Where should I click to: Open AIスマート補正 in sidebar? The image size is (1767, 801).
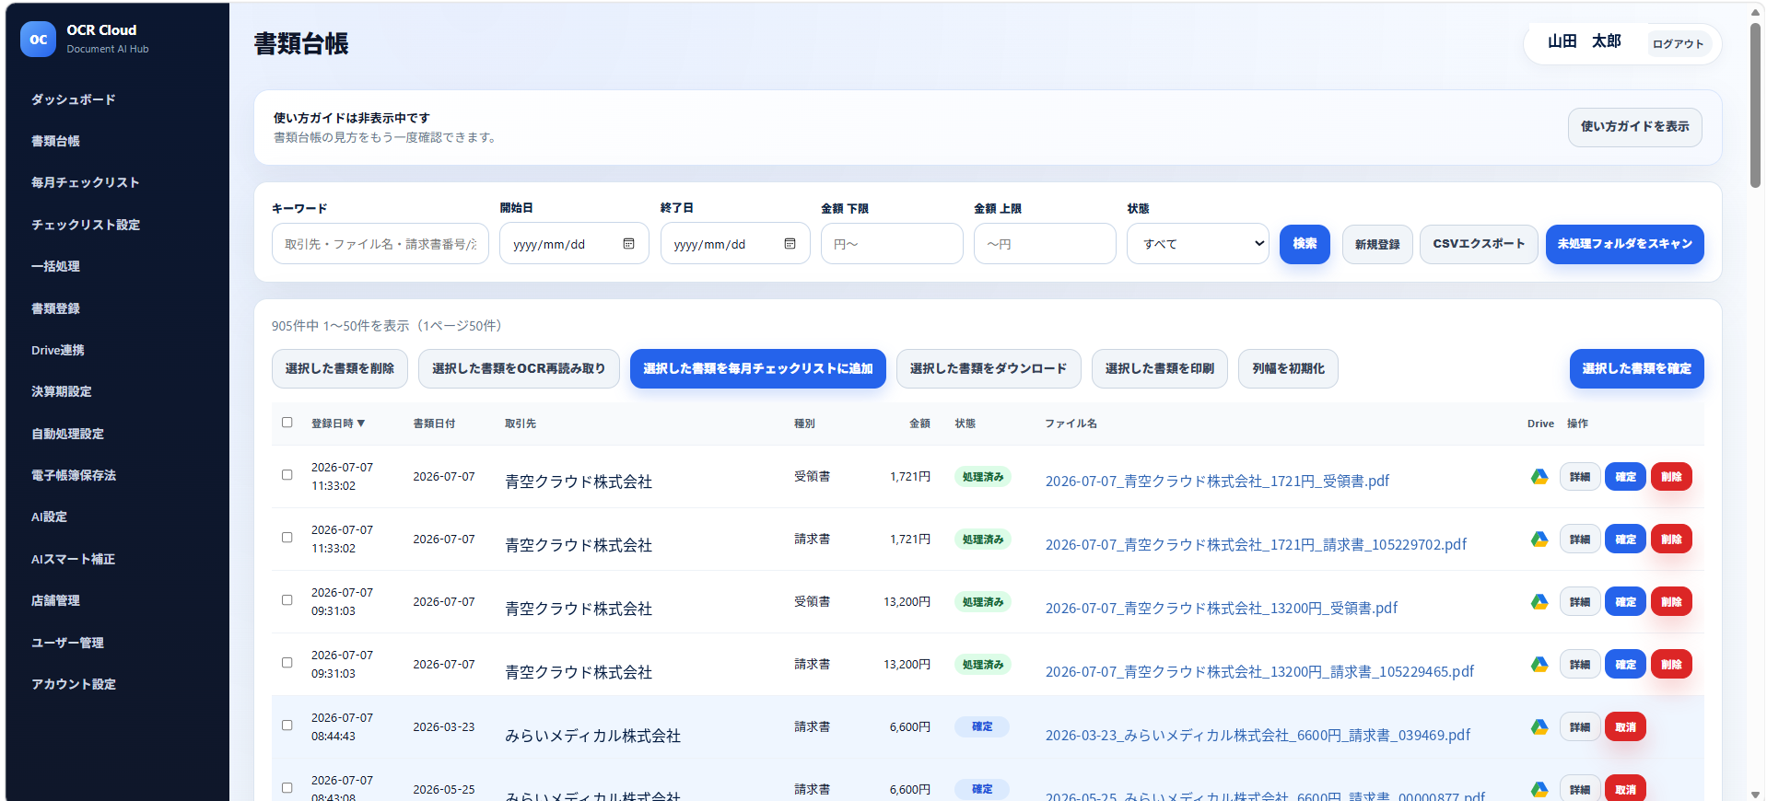(x=73, y=559)
